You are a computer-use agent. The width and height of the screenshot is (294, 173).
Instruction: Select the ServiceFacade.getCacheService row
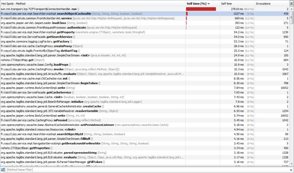pos(145,92)
